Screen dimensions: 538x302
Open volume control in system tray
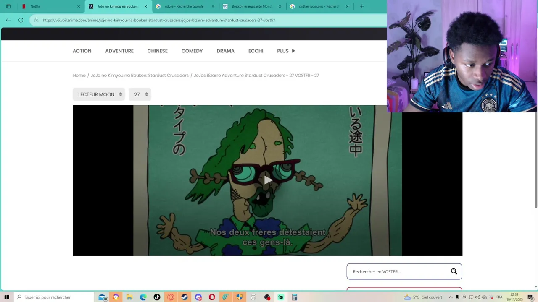[x=477, y=297]
